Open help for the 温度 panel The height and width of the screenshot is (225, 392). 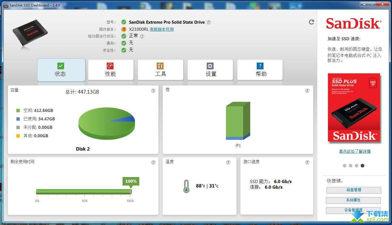(228, 162)
